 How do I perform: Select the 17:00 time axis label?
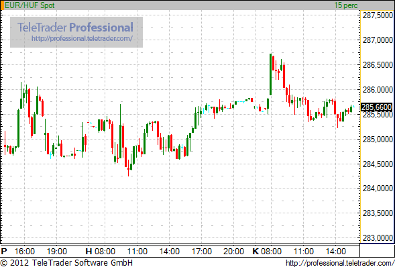tap(202, 252)
